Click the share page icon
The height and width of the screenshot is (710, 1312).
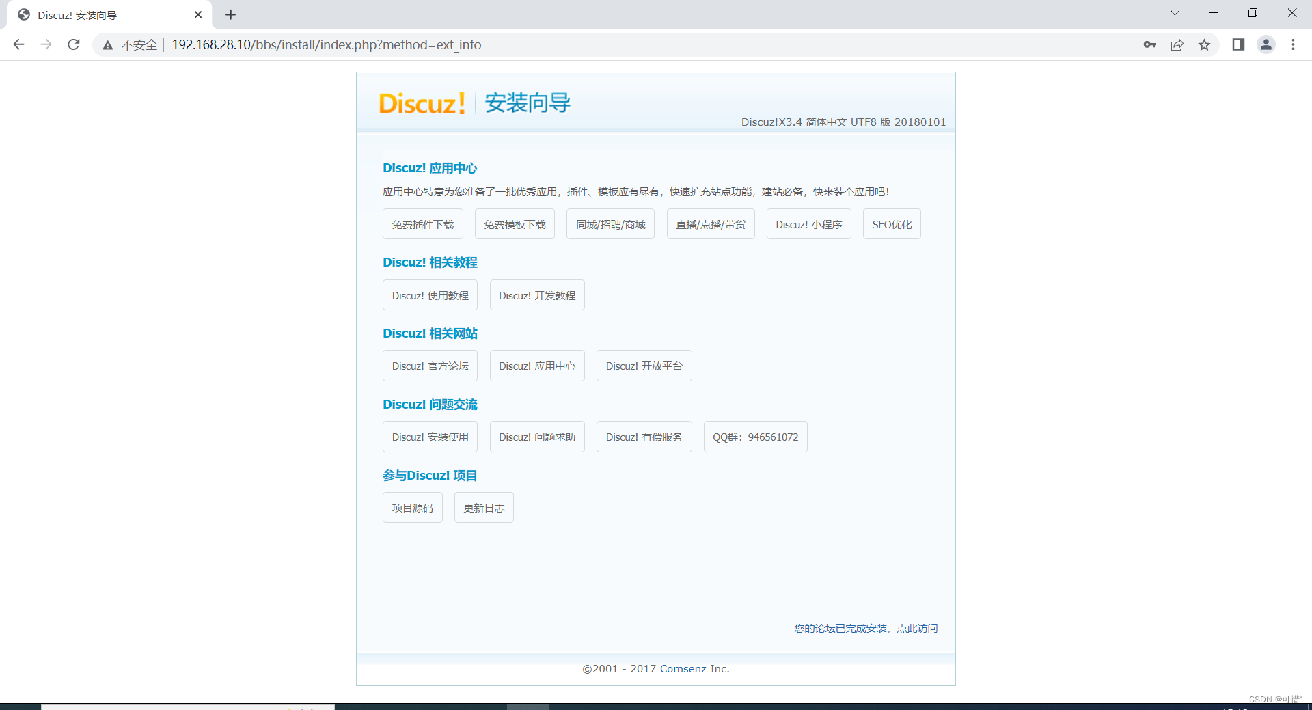pyautogui.click(x=1177, y=44)
